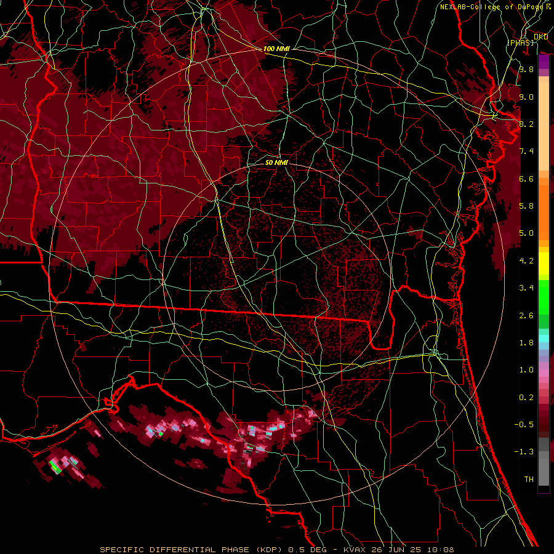This screenshot has width=554, height=554.
Task: Click the purple segment of the color bar
Action: (x=544, y=62)
